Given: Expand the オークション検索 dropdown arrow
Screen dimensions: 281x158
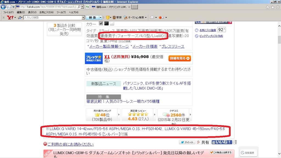Looking at the screenshot, I should [x=146, y=18].
